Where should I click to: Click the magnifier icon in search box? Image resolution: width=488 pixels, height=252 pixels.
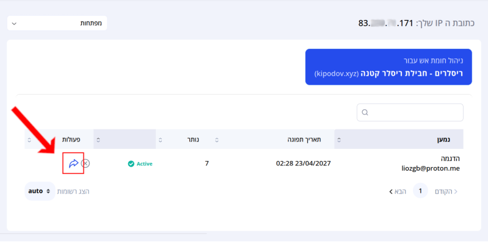[365, 112]
